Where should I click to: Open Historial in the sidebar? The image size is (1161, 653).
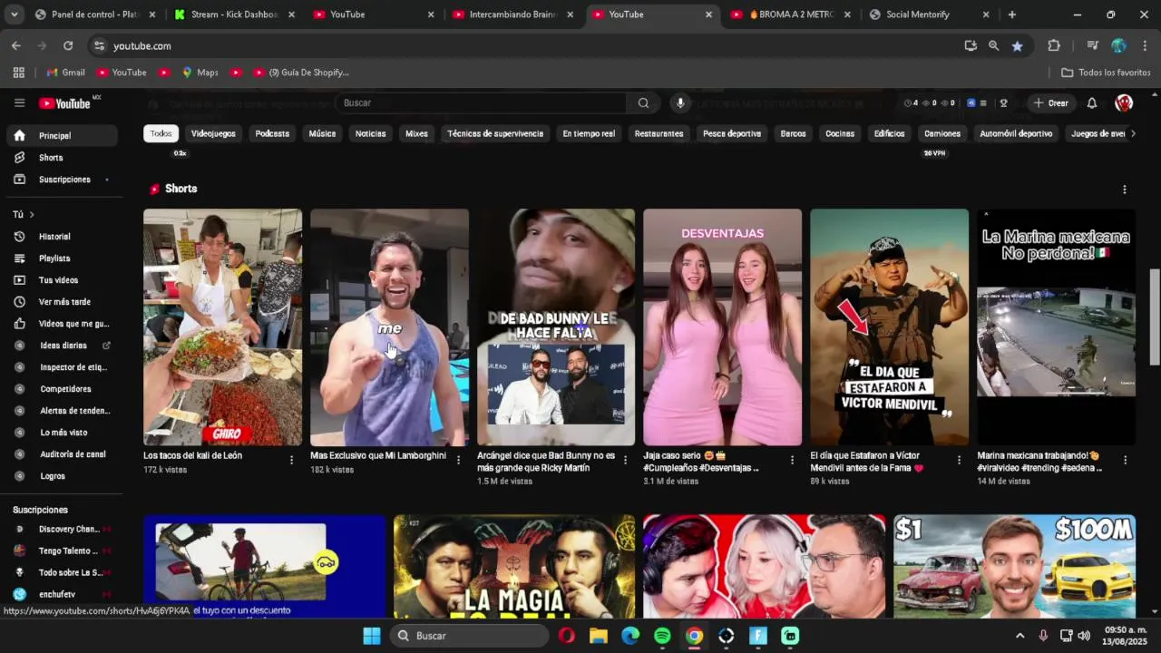point(60,237)
